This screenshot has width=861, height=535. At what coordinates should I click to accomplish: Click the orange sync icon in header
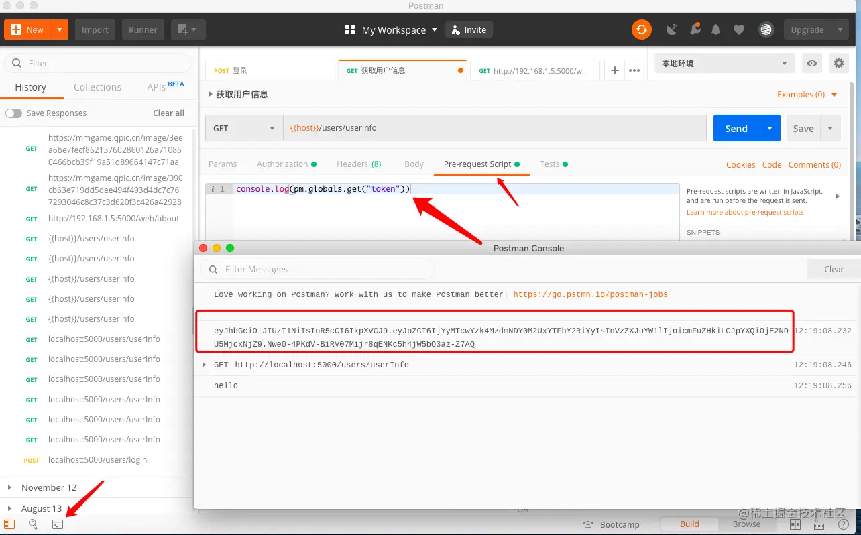coord(642,29)
